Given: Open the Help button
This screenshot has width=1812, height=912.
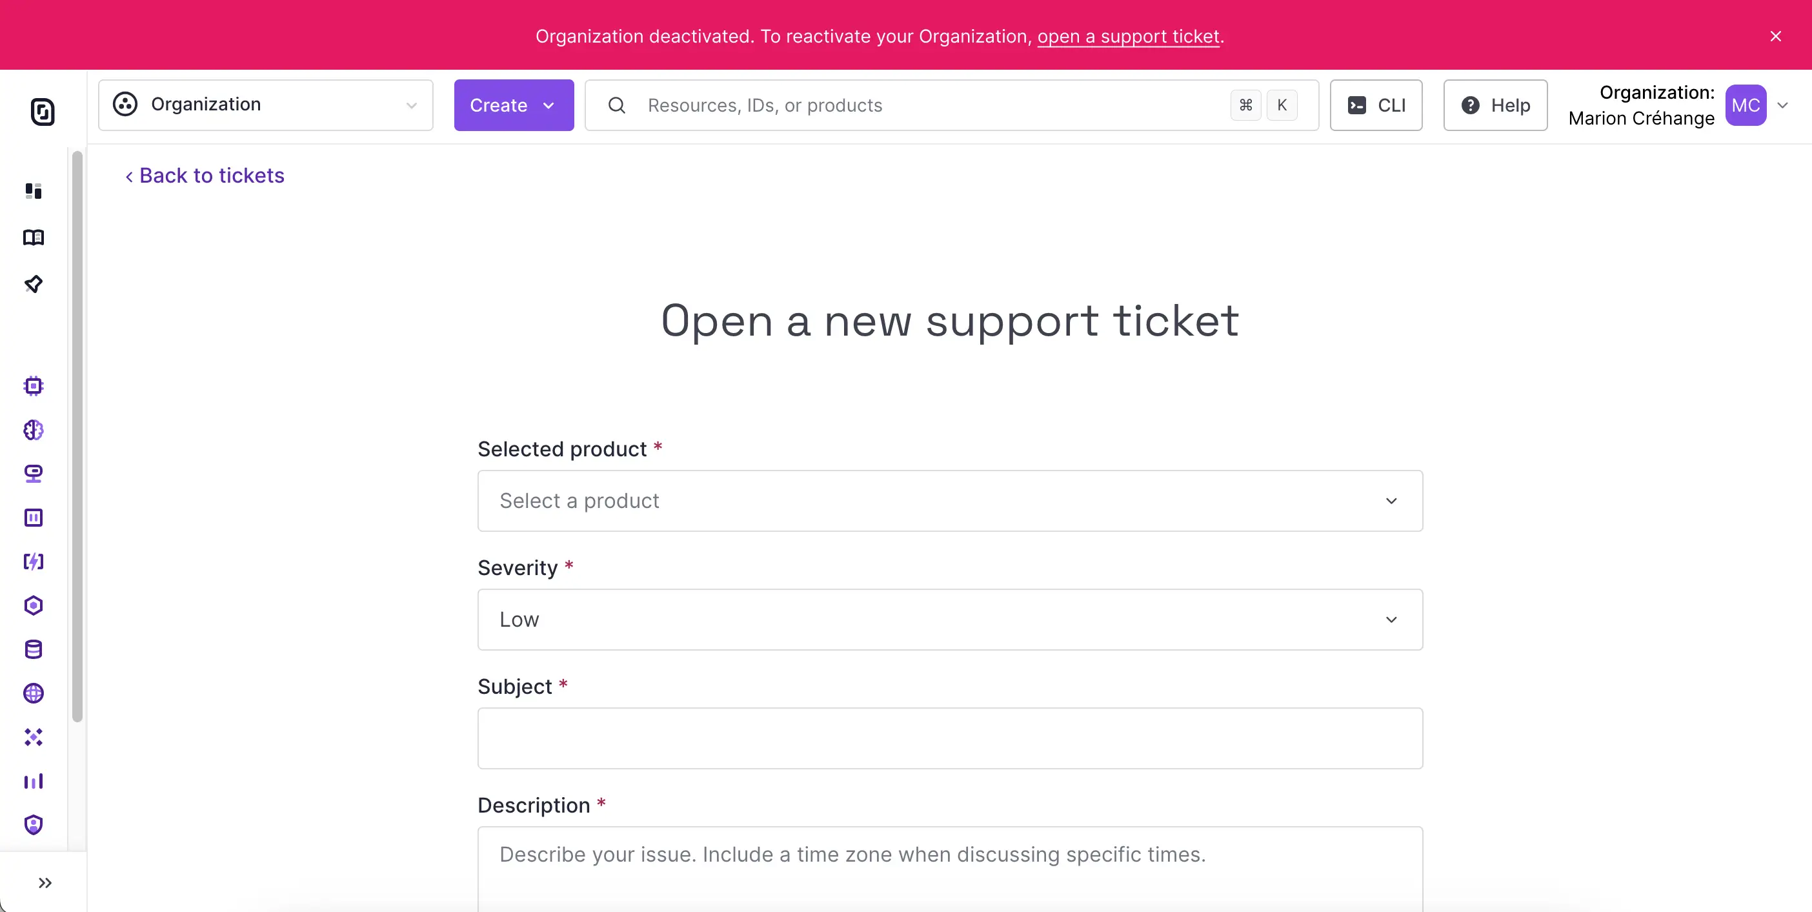Looking at the screenshot, I should point(1495,105).
